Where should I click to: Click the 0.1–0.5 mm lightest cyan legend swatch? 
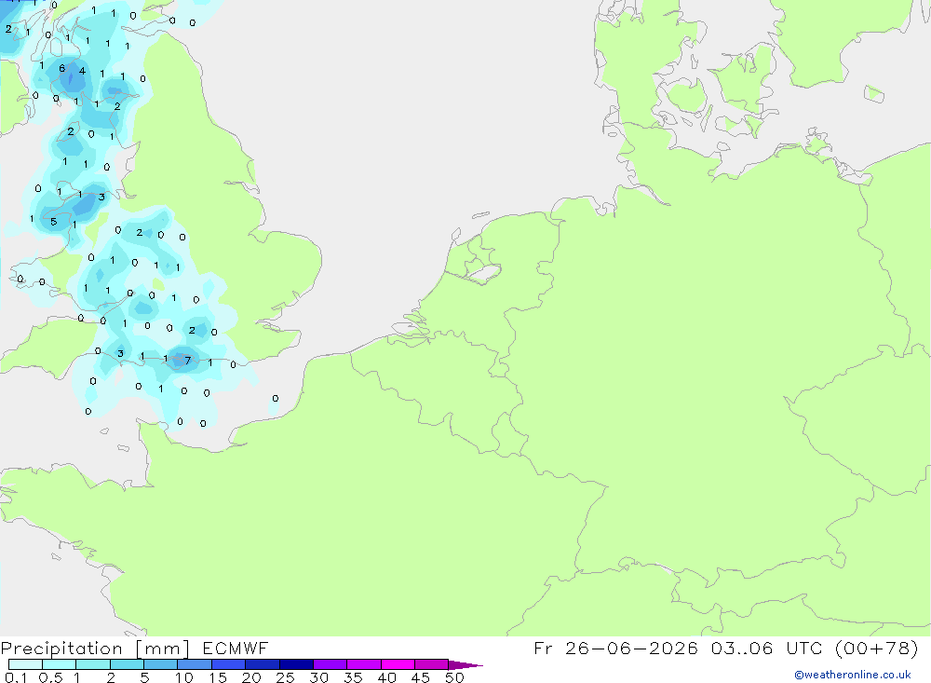pyautogui.click(x=25, y=664)
